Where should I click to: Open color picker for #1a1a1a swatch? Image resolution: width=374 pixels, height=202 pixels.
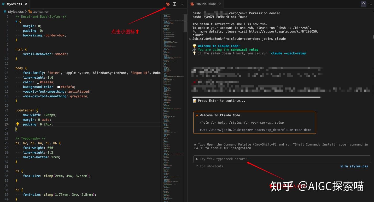(x=38, y=82)
